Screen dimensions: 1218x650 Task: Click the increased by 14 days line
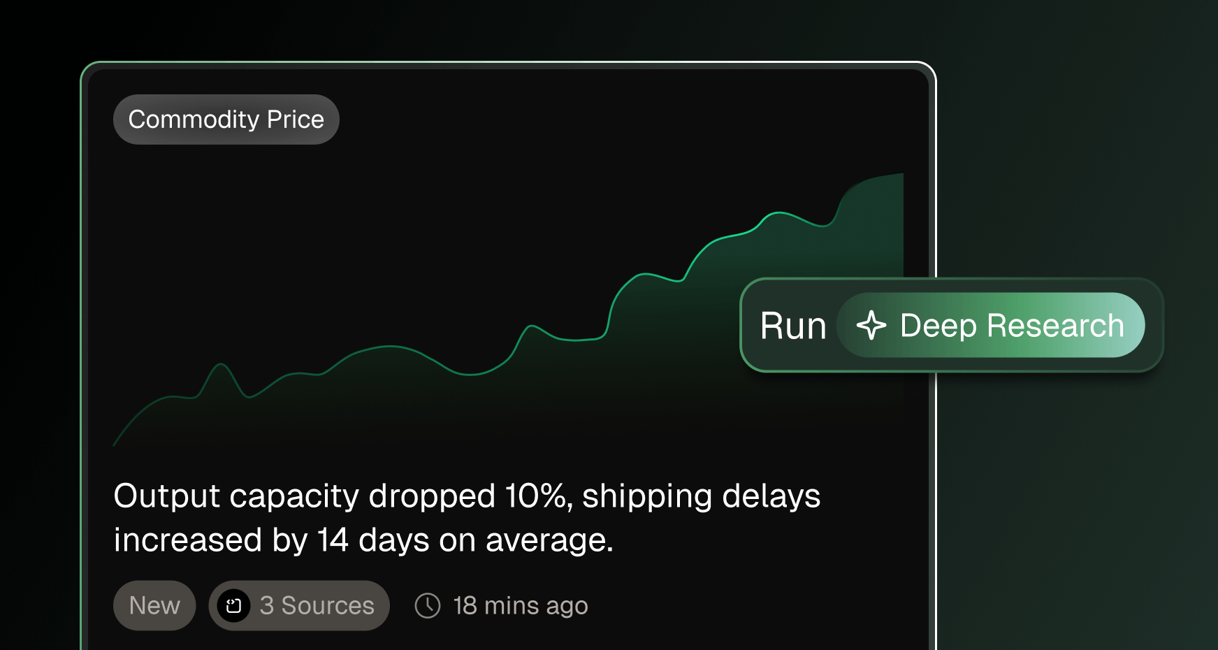[x=363, y=540]
